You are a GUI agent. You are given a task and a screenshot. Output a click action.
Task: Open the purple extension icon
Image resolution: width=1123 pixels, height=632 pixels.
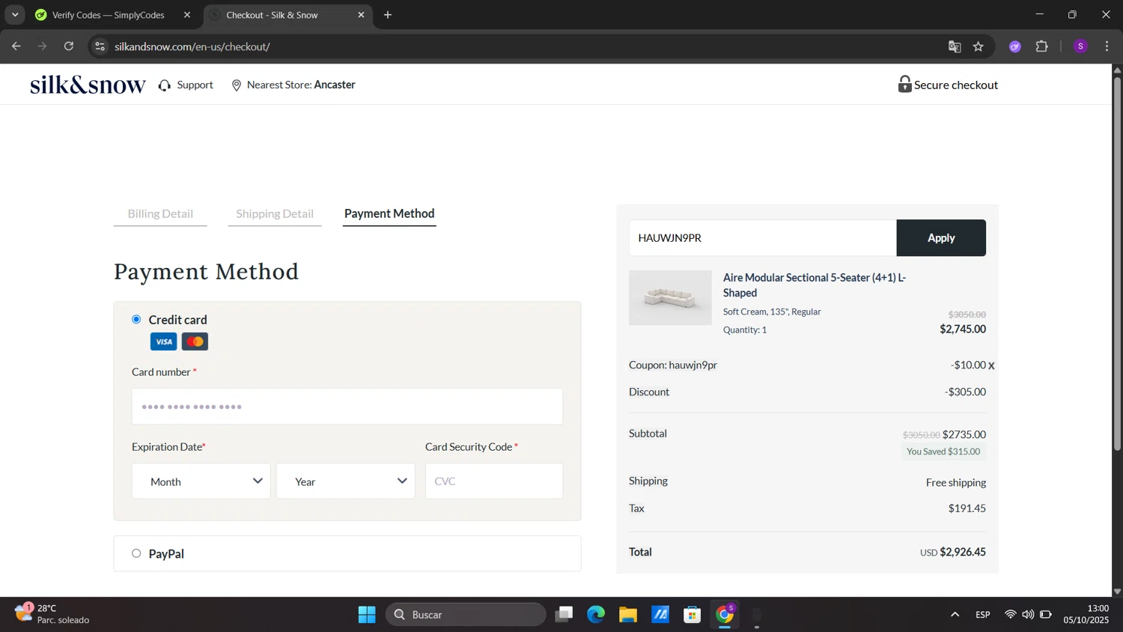1015,46
